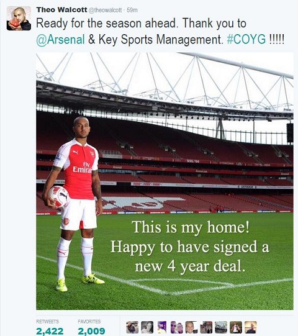View the 2,422 retweets list
The image size is (298, 336).
click(50, 331)
